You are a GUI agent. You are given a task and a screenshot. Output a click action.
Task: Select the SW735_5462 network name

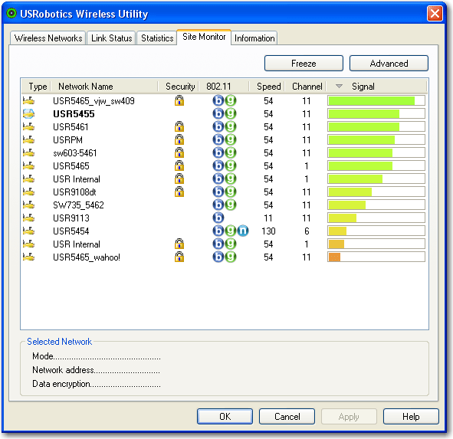78,205
